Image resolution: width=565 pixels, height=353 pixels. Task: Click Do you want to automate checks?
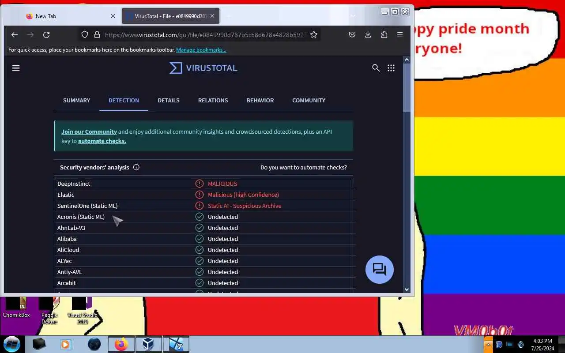304,167
